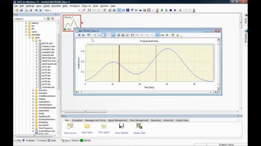Screen dimensions: 261x146
Task: Click the Save dataset icon
Action: pos(122,126)
